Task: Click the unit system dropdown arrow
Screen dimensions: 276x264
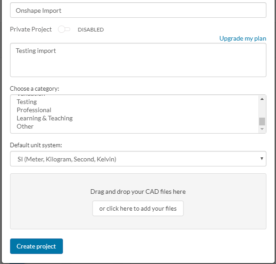Action: [261, 159]
